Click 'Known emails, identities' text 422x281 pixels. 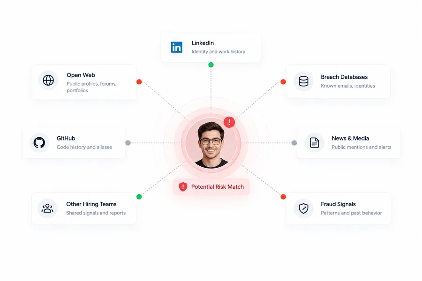348,86
